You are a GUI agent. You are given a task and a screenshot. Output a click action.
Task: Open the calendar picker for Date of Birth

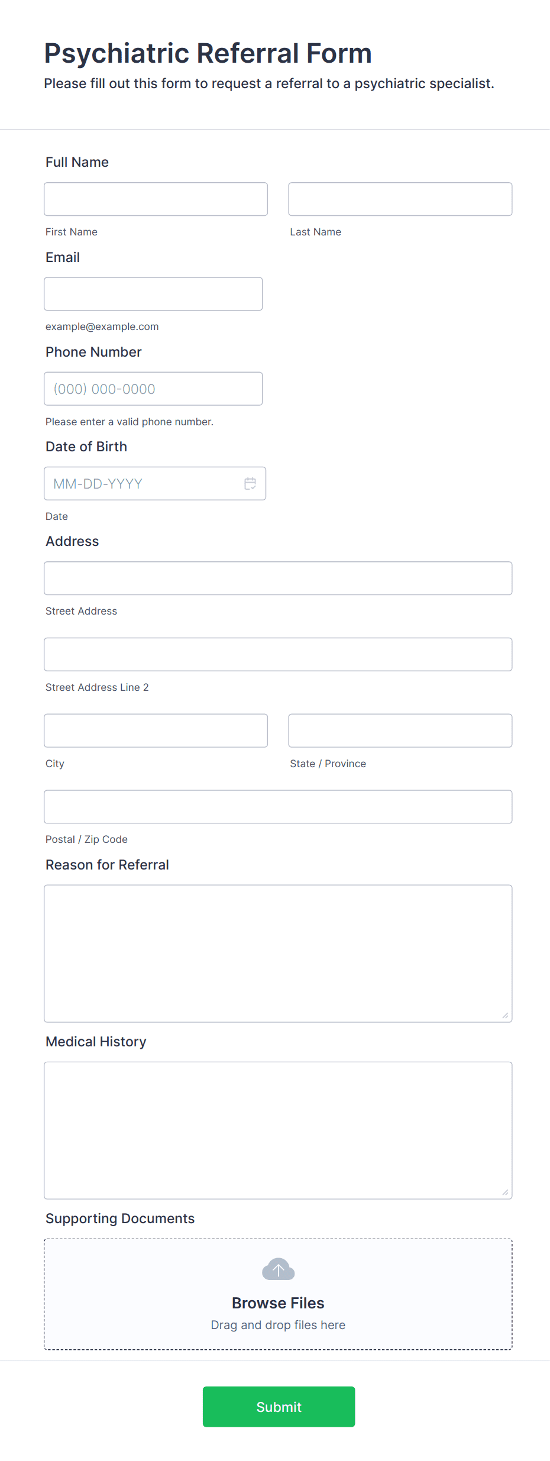tap(250, 483)
